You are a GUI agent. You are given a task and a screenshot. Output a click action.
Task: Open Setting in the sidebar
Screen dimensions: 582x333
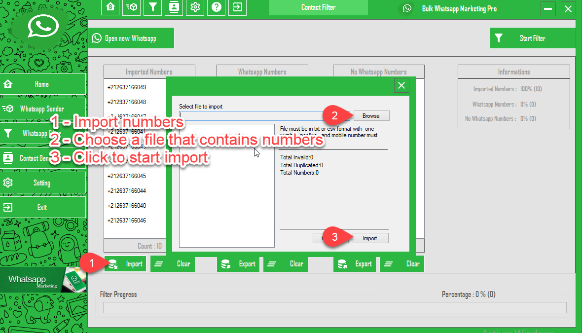tap(42, 183)
